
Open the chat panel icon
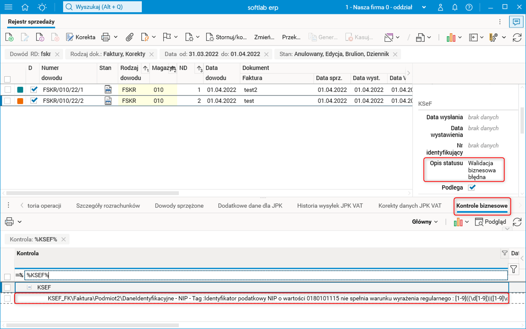[x=516, y=22]
